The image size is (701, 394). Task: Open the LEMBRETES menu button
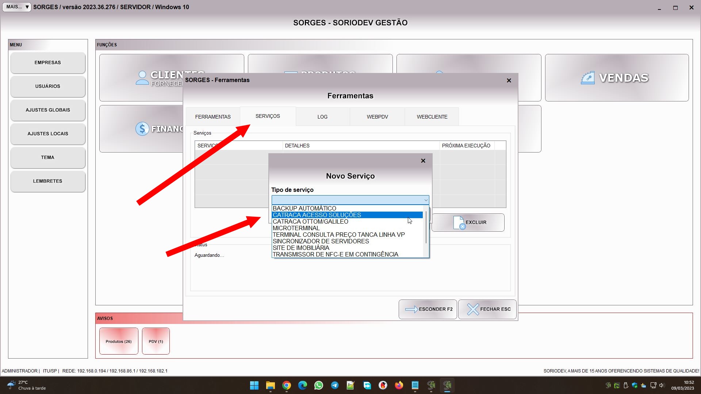pyautogui.click(x=48, y=181)
